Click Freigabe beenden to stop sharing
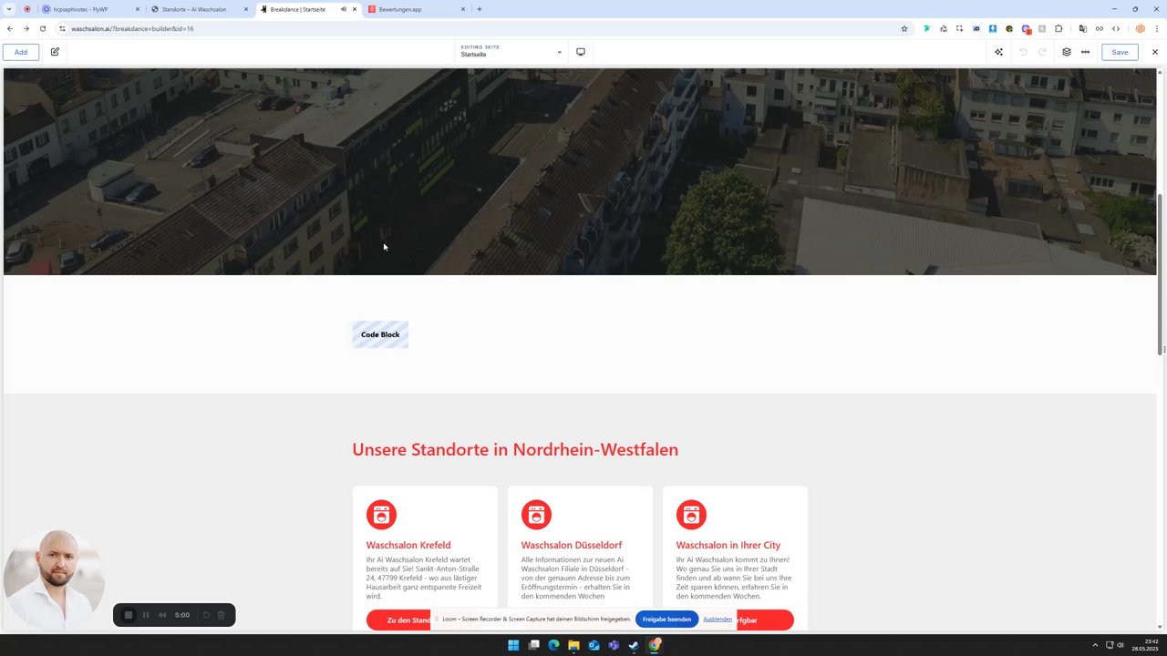 tap(666, 620)
